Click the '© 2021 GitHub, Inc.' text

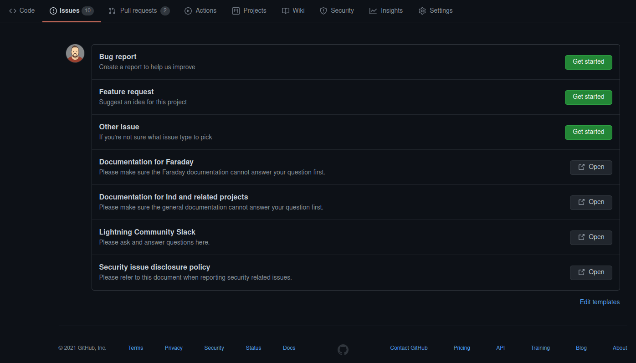coord(82,348)
